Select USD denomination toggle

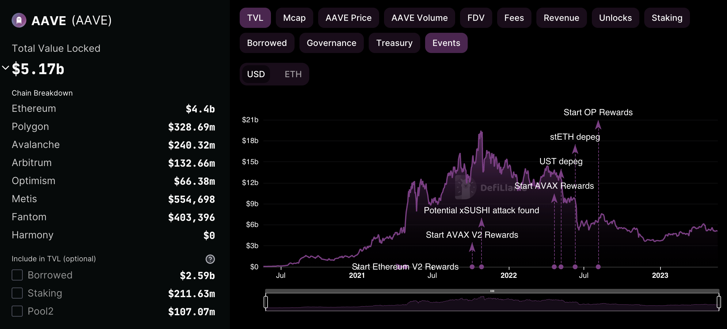pos(256,74)
